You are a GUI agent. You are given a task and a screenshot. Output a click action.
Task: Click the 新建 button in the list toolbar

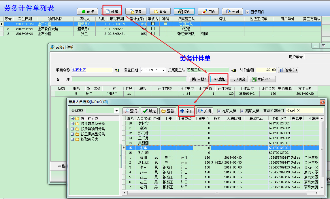click(x=112, y=11)
